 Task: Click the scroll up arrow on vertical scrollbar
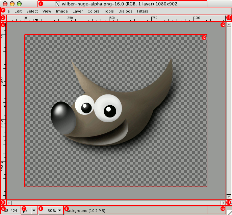click(229, 25)
